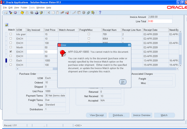Click record indicator bar of Each 1000 row
This screenshot has width=187, height=129.
pyautogui.click(x=6, y=61)
